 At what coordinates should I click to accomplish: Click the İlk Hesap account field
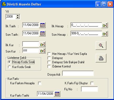tap(86, 25)
